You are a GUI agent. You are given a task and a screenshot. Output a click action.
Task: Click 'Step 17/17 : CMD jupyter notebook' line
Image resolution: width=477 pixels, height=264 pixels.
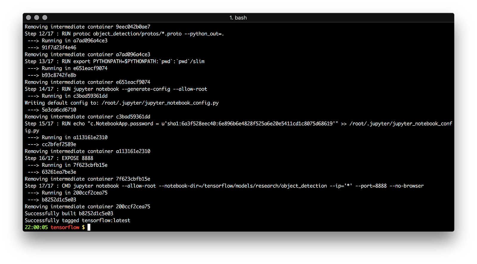tap(224, 186)
